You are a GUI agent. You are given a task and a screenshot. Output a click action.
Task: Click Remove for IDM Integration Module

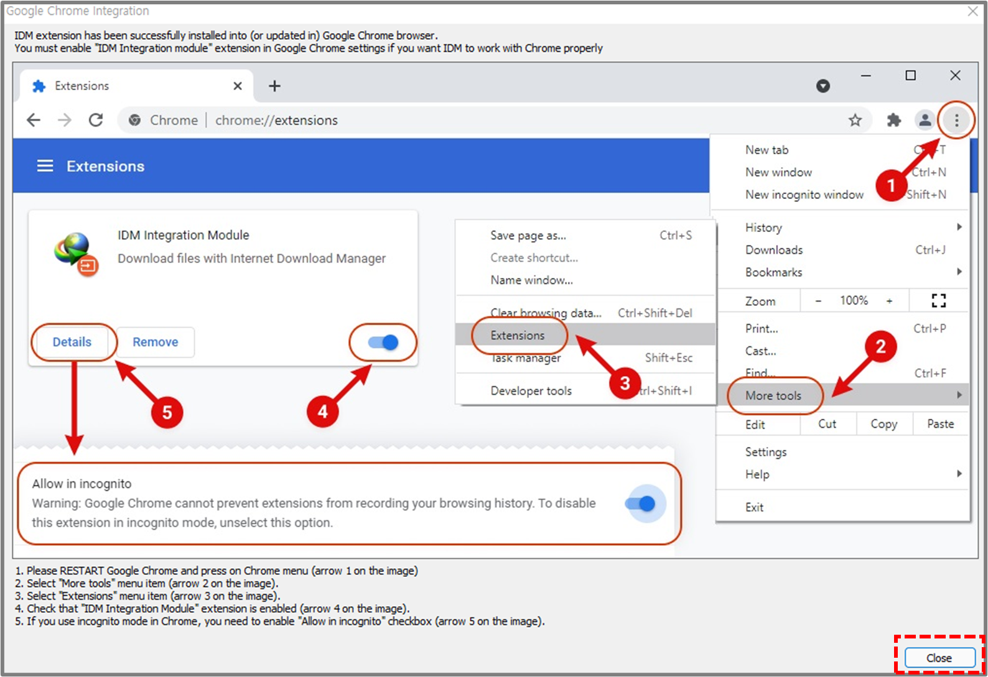coord(156,342)
